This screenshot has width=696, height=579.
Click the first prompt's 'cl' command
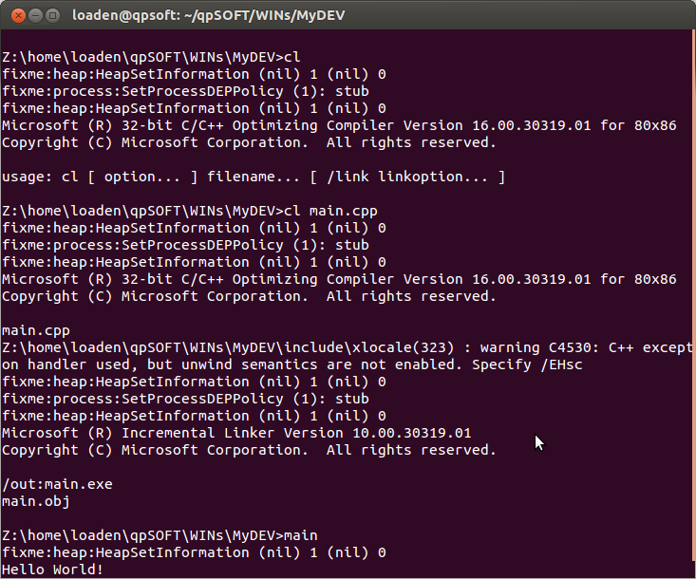click(x=292, y=57)
